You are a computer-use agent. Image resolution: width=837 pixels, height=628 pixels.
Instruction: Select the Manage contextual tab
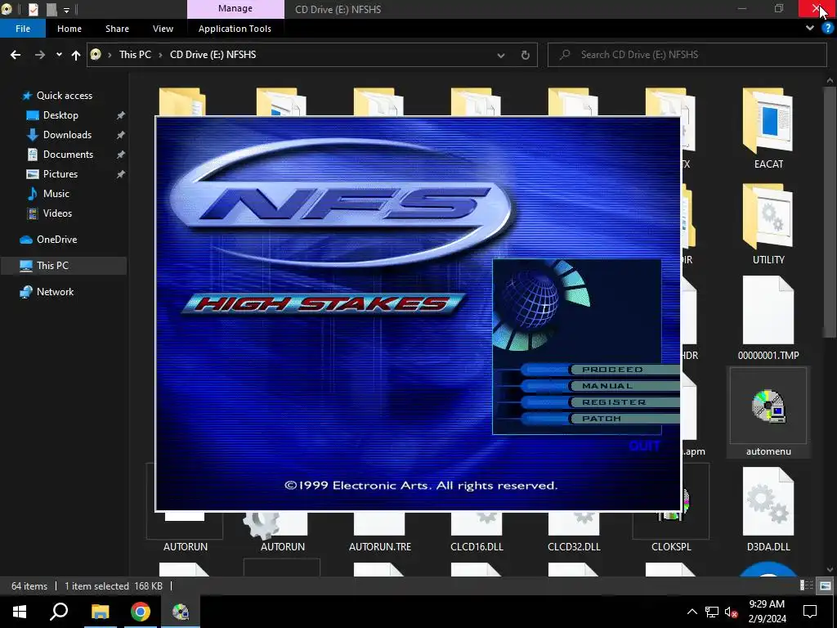click(235, 8)
